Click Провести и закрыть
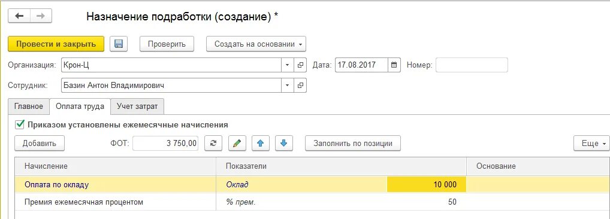The width and height of the screenshot is (610, 219). point(56,44)
